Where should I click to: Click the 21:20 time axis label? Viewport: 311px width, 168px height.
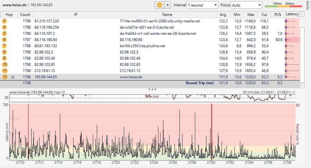pyautogui.click(x=115, y=162)
